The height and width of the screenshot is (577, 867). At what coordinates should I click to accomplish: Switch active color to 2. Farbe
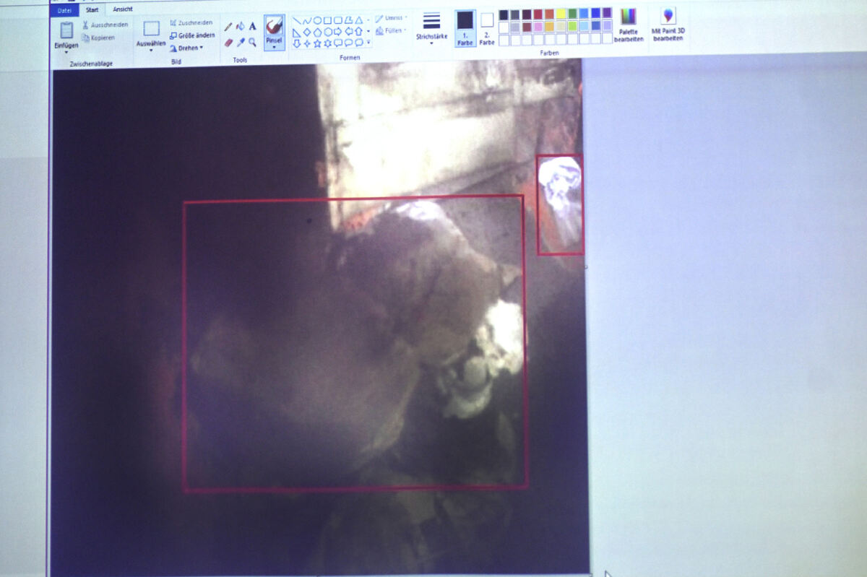tap(487, 28)
